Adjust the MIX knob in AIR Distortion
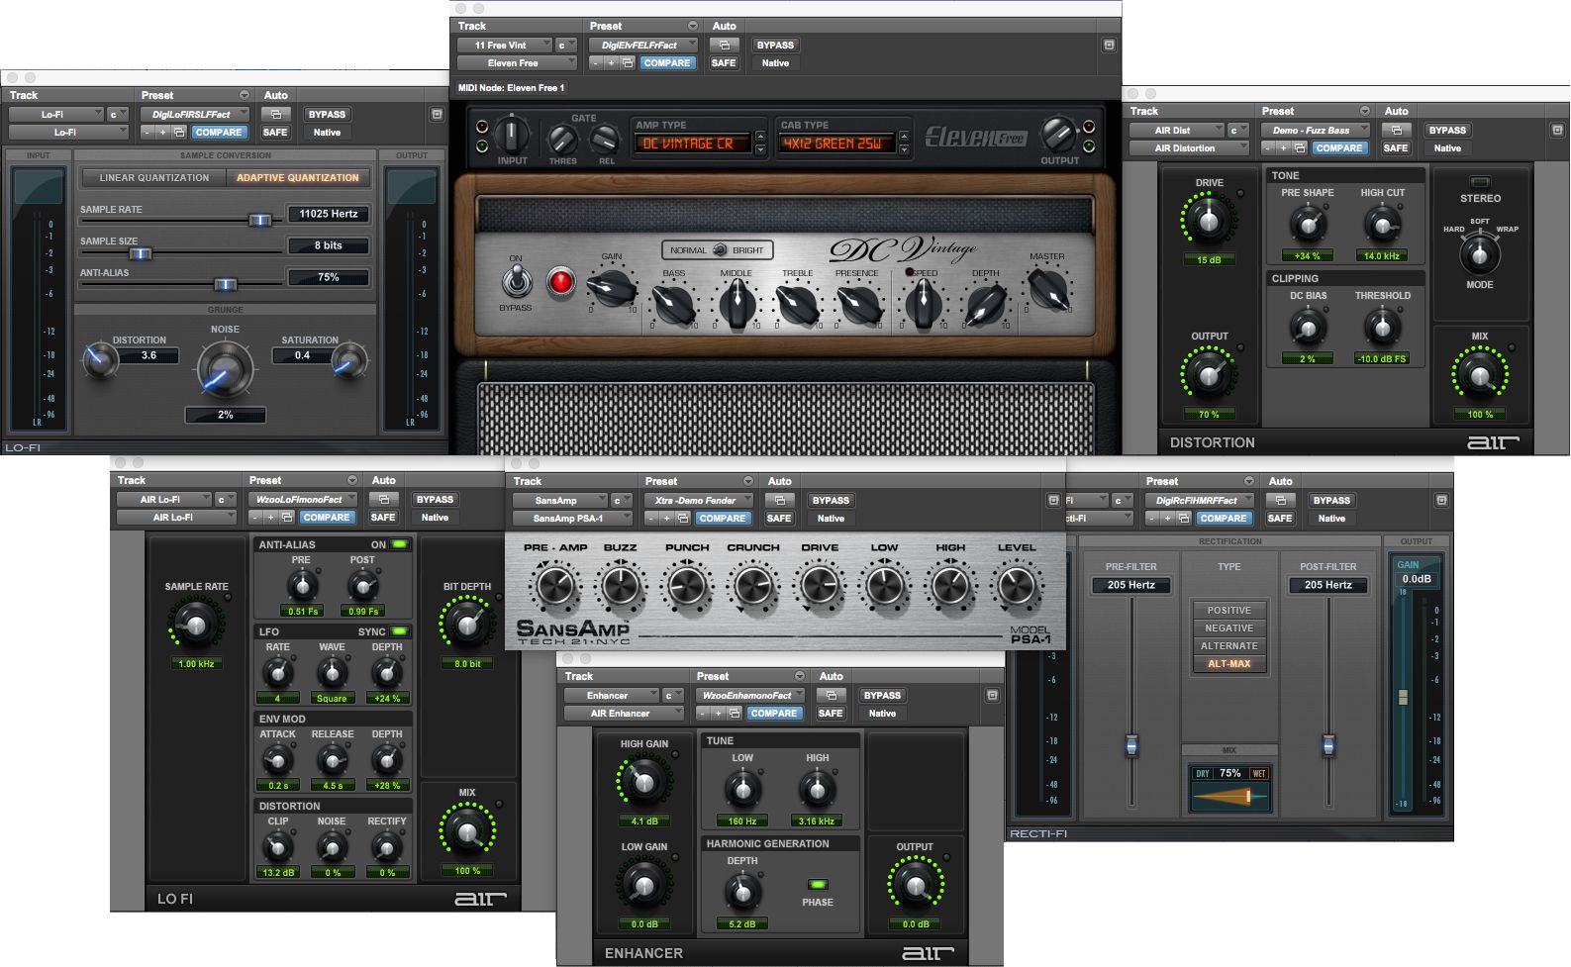This screenshot has width=1571, height=967. [1479, 375]
